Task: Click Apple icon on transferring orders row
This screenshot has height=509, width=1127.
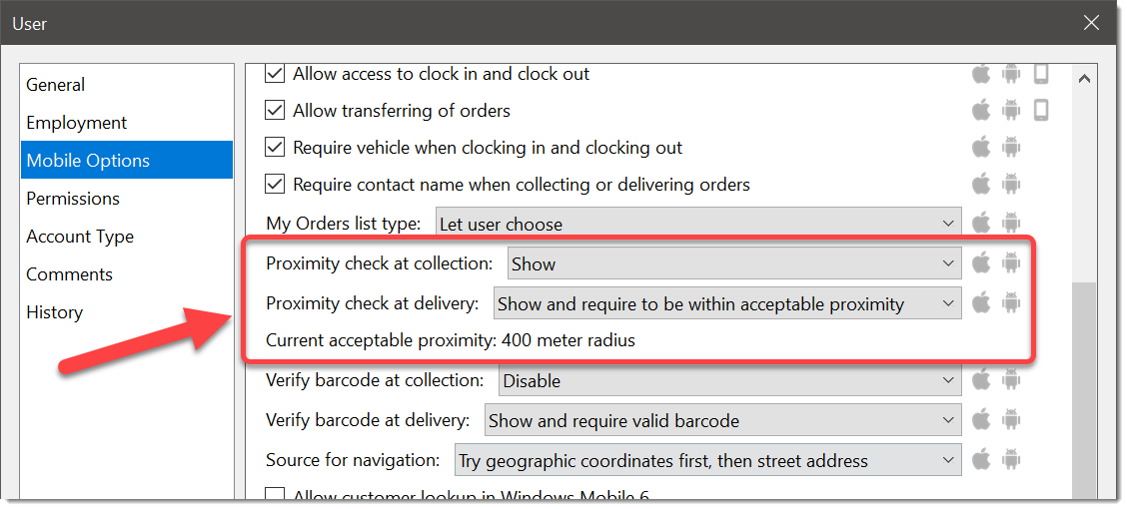Action: point(981,110)
